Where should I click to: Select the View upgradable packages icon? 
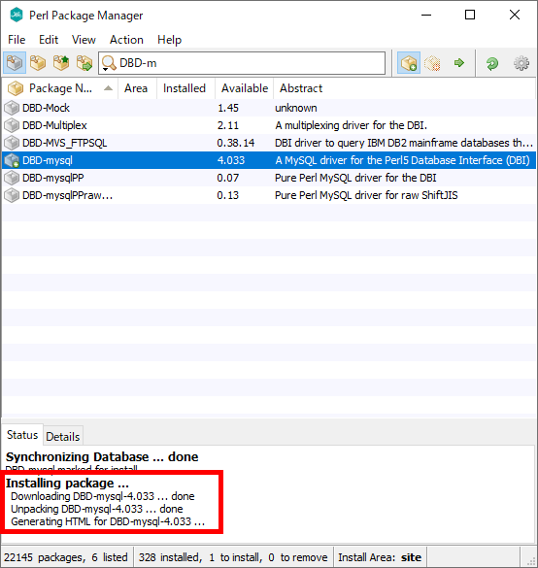(x=61, y=63)
